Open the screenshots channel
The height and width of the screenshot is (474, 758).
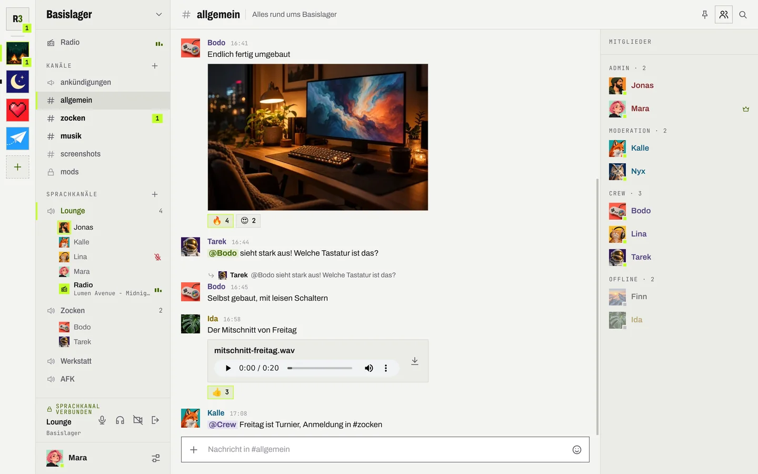tap(103, 154)
